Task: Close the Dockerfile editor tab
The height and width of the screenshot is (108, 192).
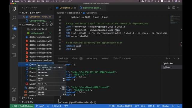Action: (75, 8)
